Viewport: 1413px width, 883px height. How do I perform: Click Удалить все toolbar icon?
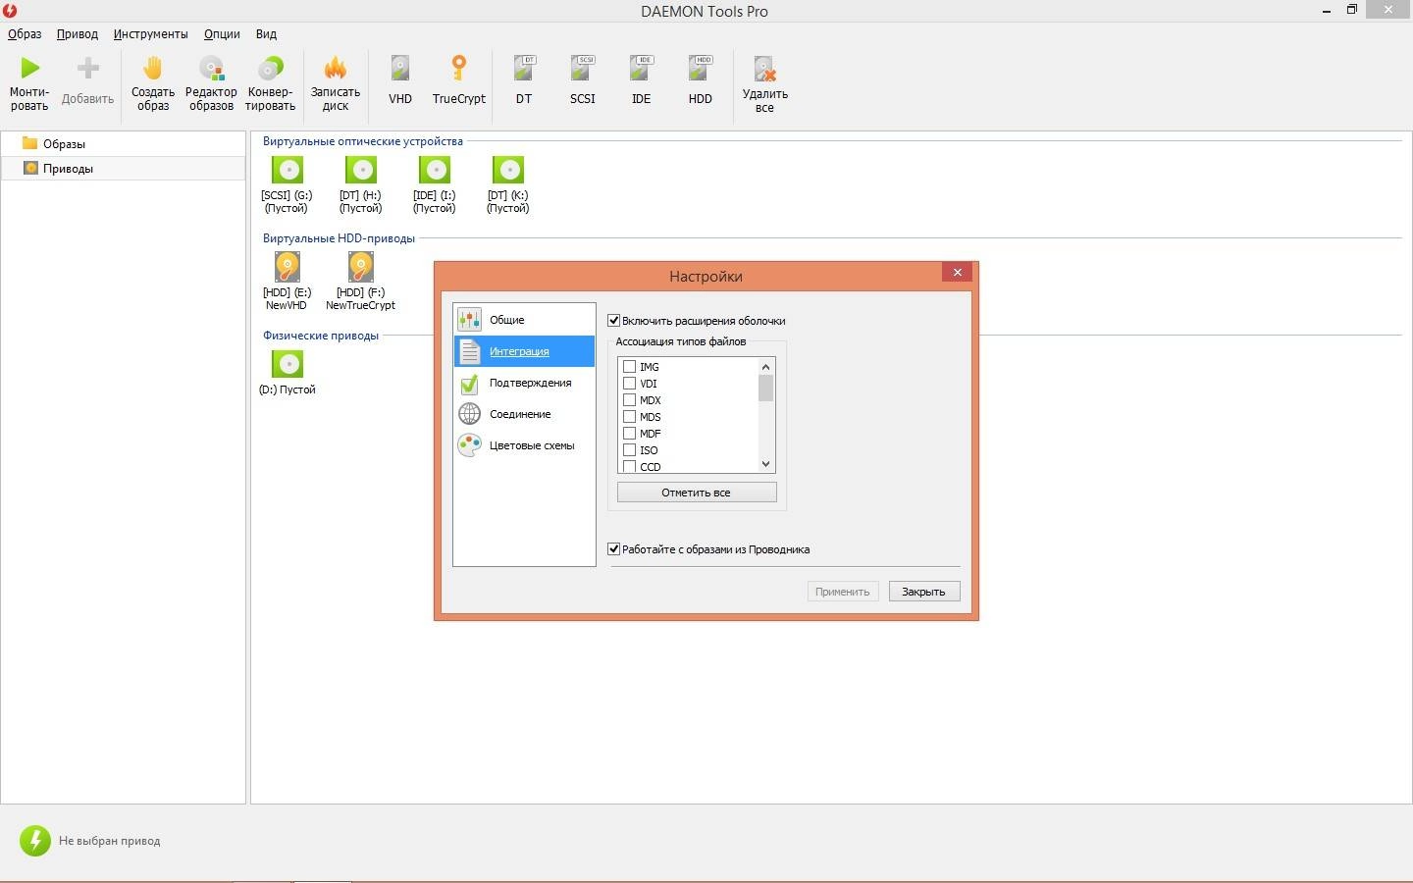pos(764,69)
